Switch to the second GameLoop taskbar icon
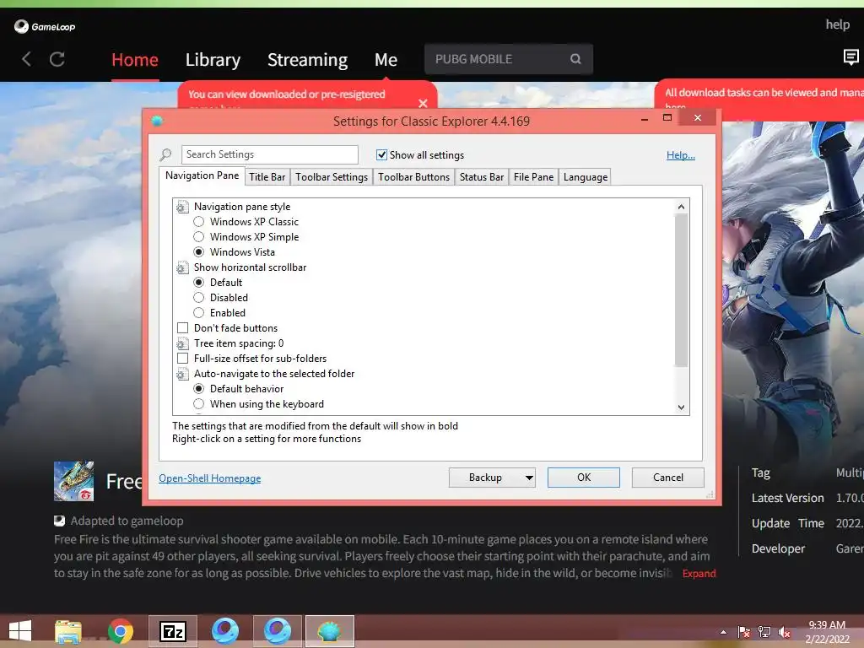Screen dimensions: 864x648 pyautogui.click(x=277, y=631)
